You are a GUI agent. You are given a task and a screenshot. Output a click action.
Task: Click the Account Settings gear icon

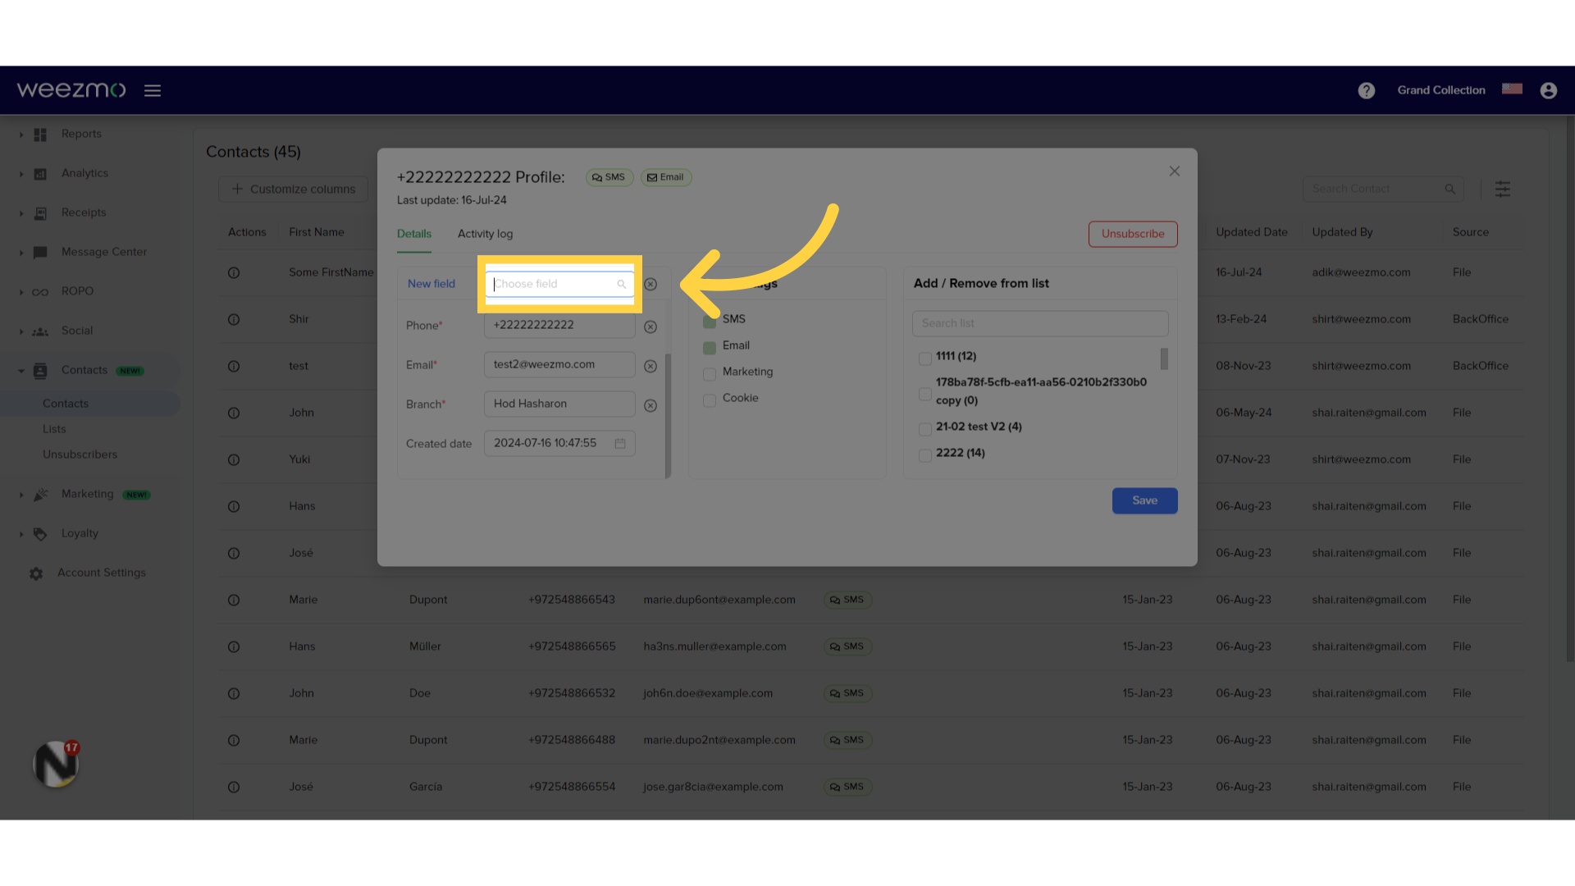tap(36, 573)
